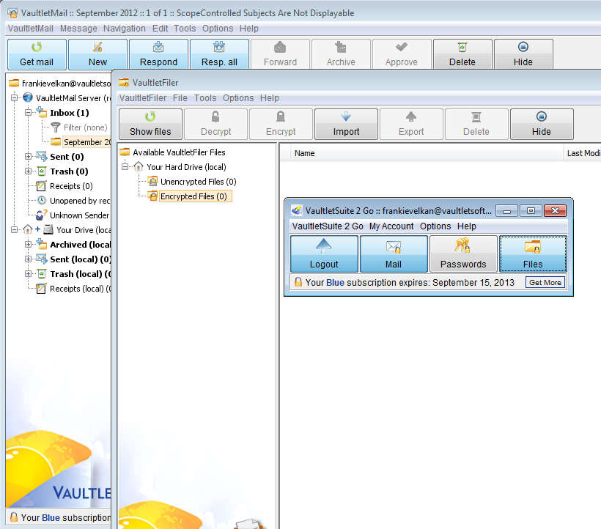Open the My Account menu

[x=391, y=226]
